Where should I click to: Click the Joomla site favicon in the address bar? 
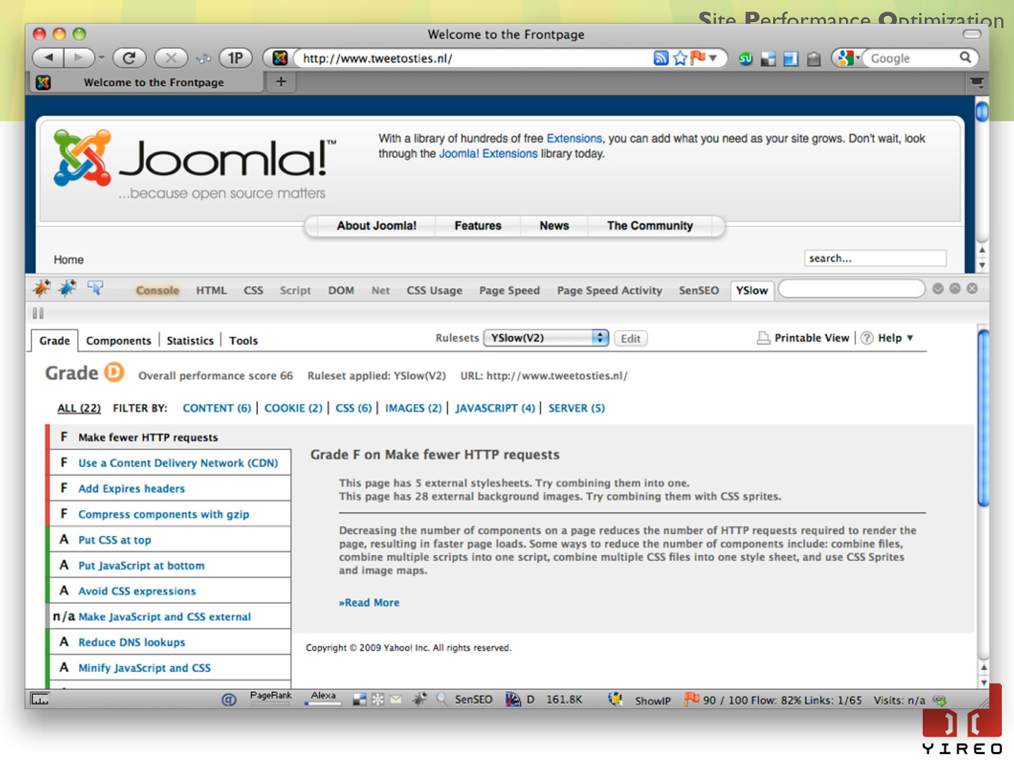[280, 58]
